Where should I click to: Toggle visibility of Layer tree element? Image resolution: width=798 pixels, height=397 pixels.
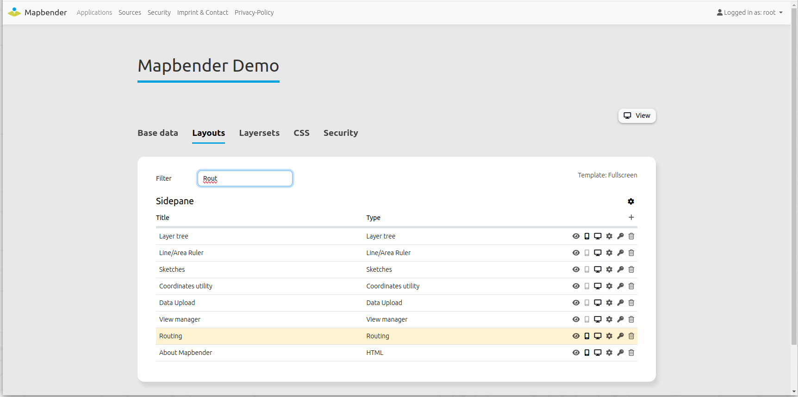[576, 236]
